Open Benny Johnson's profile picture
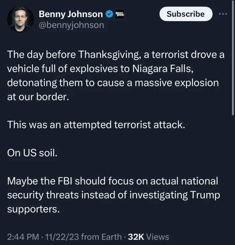The width and height of the screenshot is (235, 245). 20,19
